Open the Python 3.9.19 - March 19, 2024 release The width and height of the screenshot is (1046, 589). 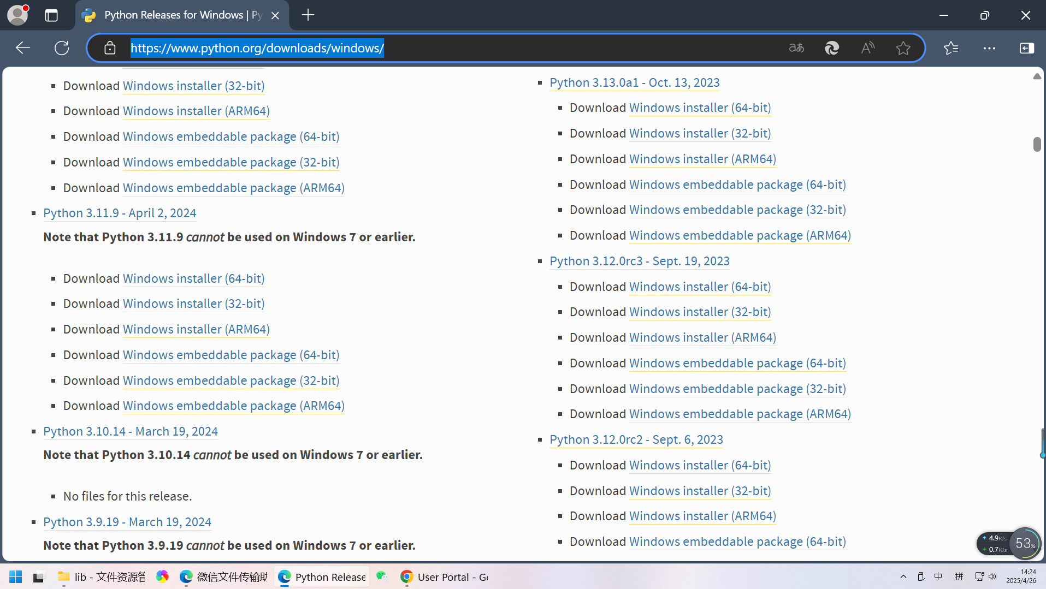127,522
